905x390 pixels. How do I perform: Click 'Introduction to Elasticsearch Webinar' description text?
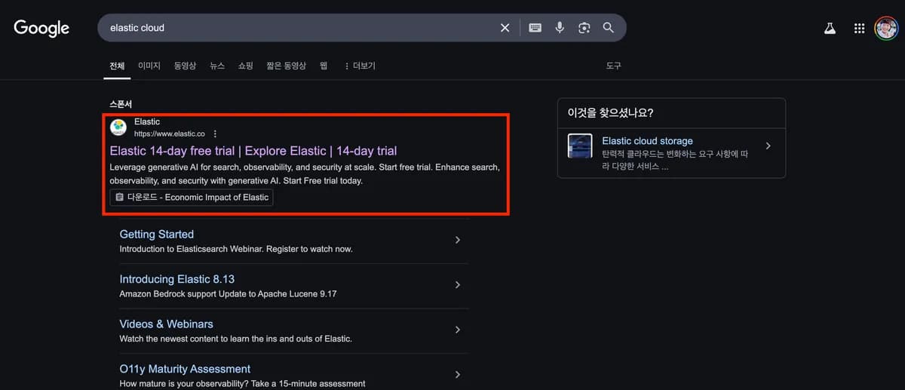(x=236, y=249)
